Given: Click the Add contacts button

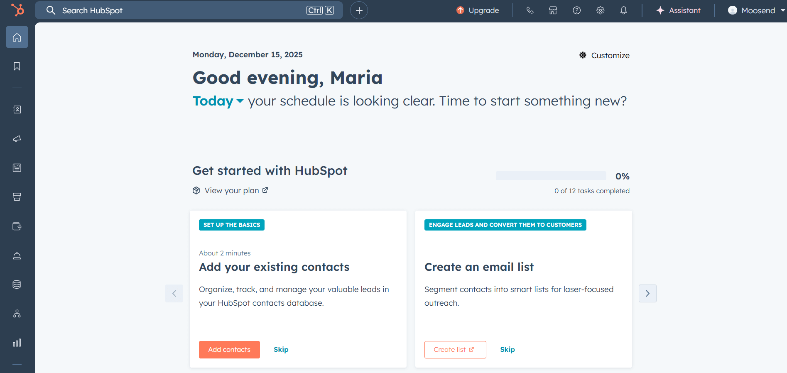Looking at the screenshot, I should 229,350.
